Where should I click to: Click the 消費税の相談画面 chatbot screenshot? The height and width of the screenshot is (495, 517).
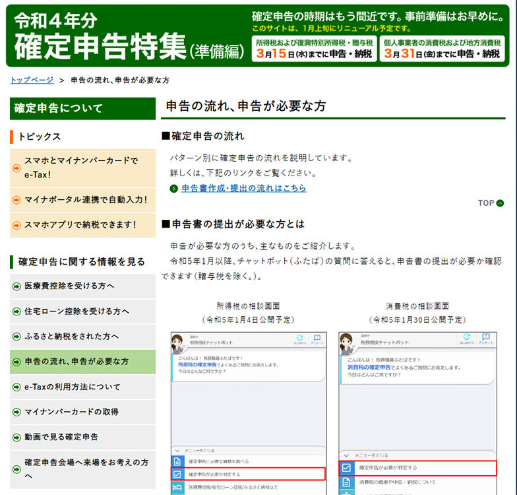(x=418, y=409)
